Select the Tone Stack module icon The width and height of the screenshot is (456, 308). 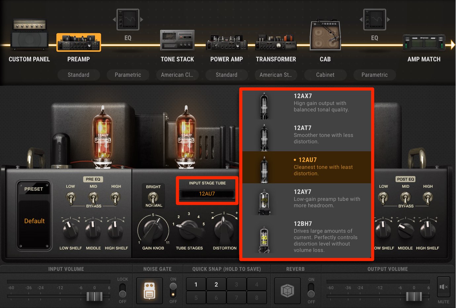(x=177, y=40)
